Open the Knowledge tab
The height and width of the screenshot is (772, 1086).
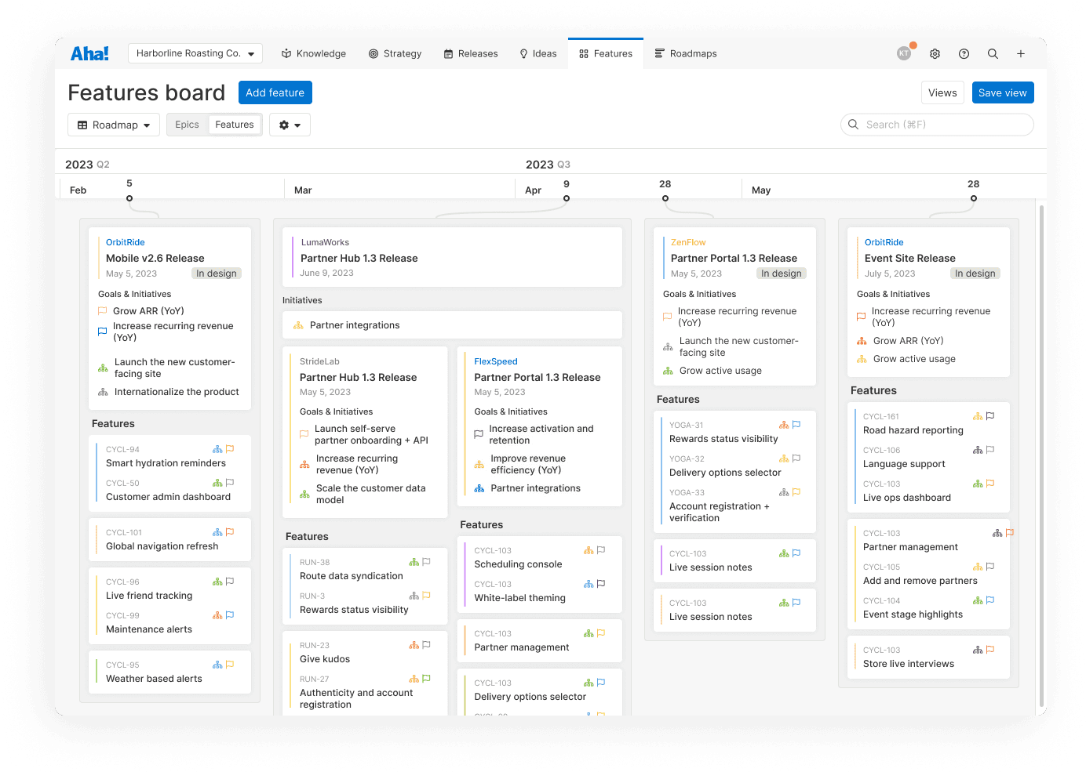pos(314,54)
